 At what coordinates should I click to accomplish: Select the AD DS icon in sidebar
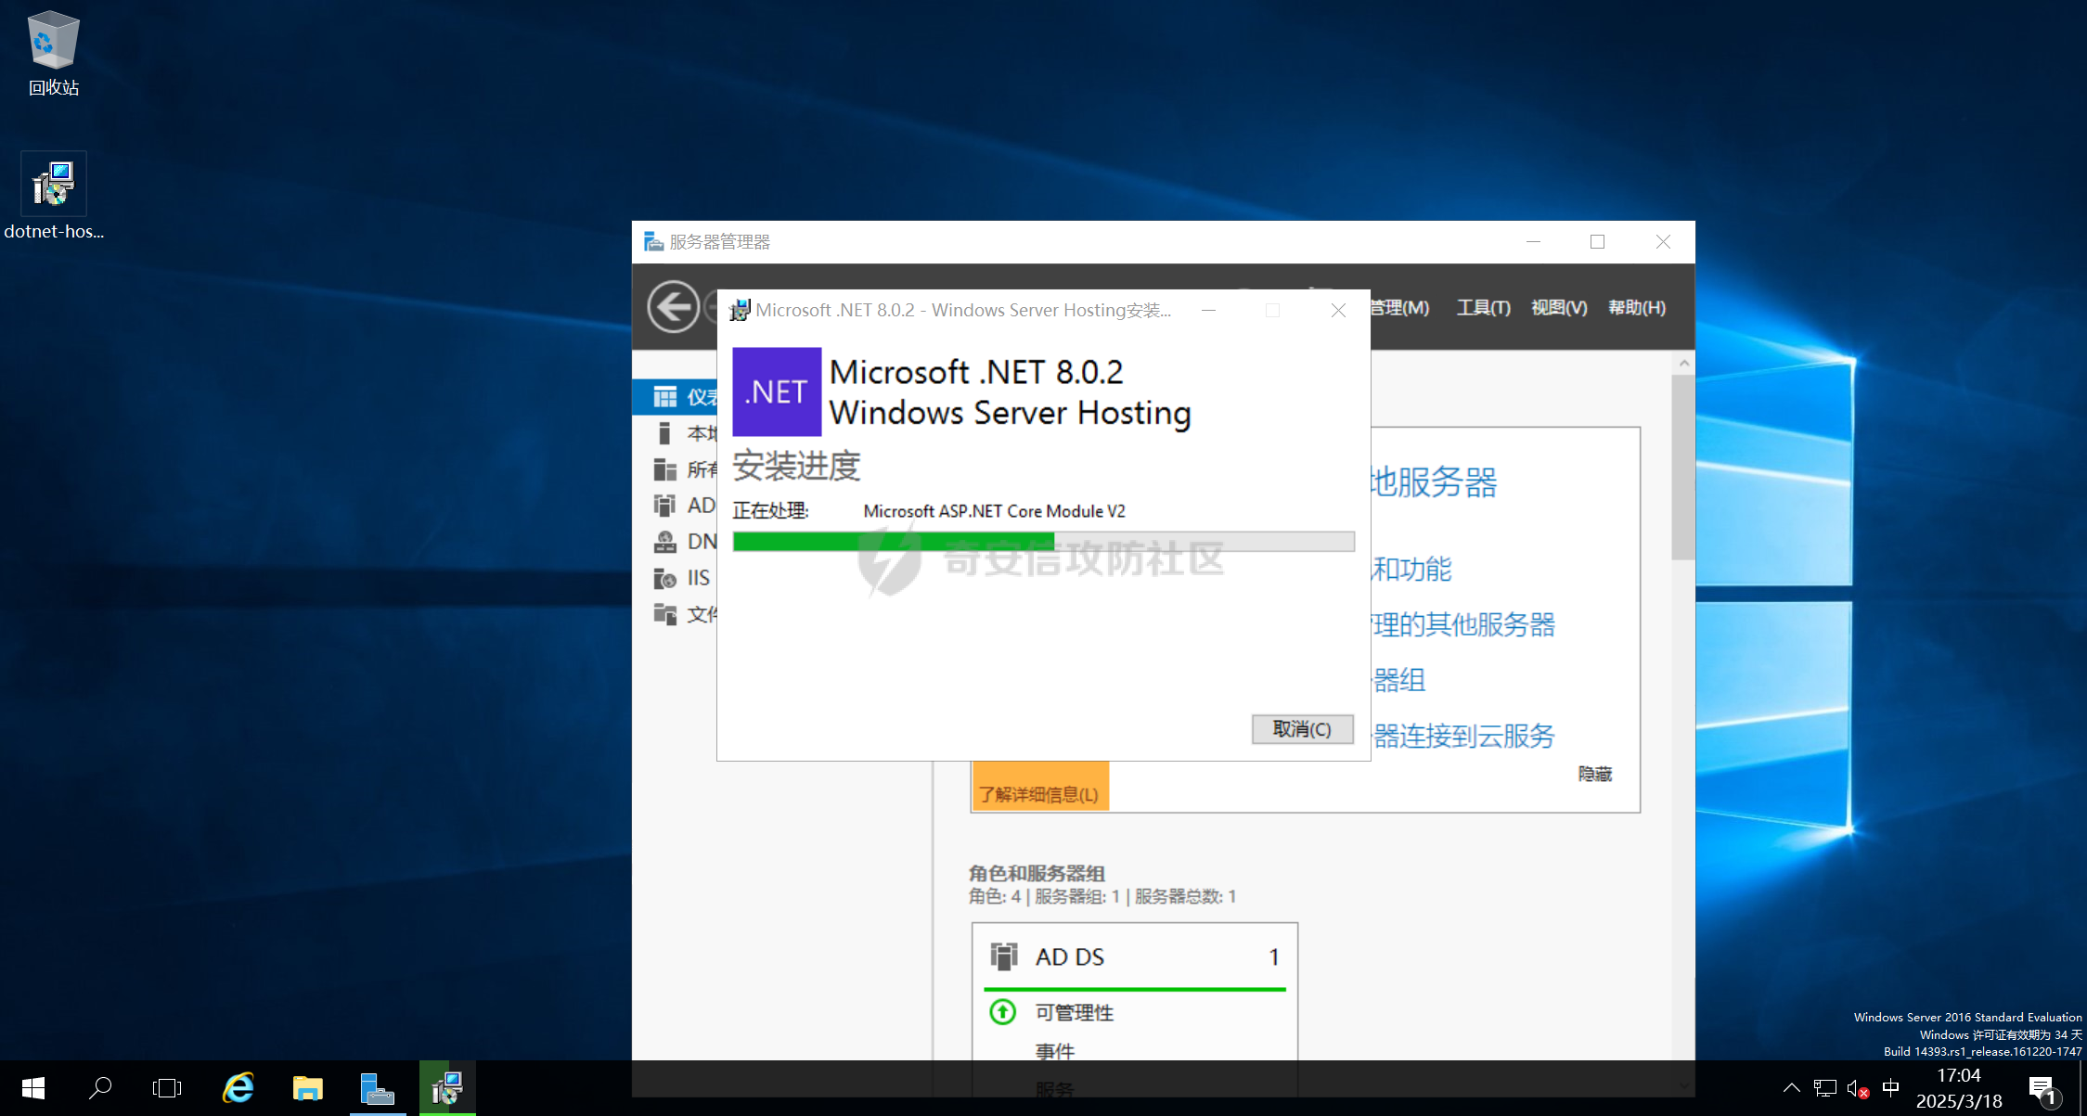664,506
